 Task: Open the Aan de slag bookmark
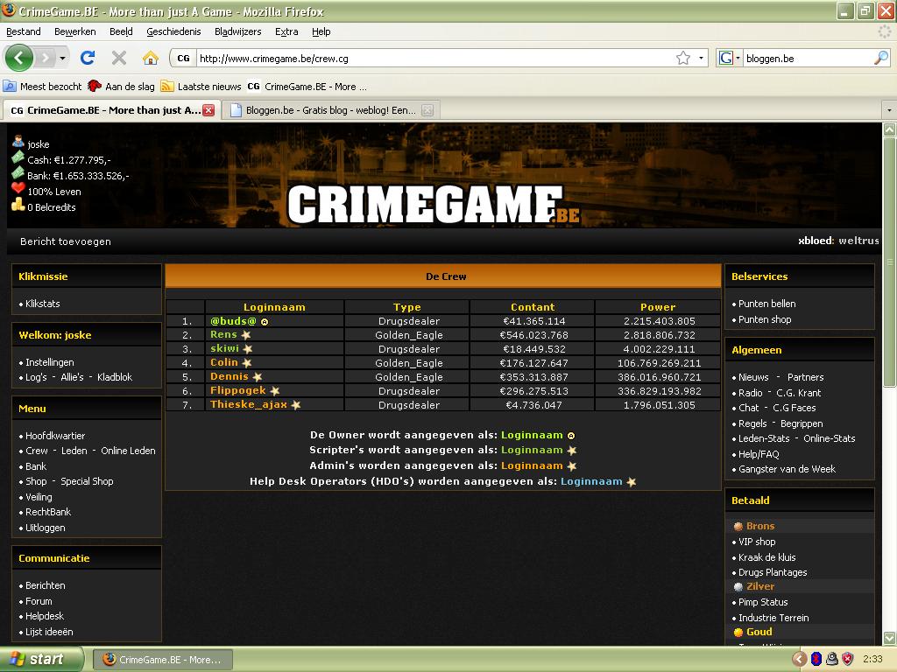point(121,87)
